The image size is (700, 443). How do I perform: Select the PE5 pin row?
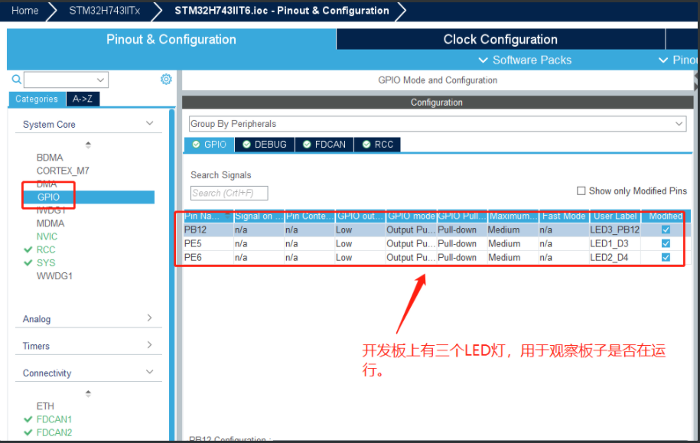click(x=437, y=243)
